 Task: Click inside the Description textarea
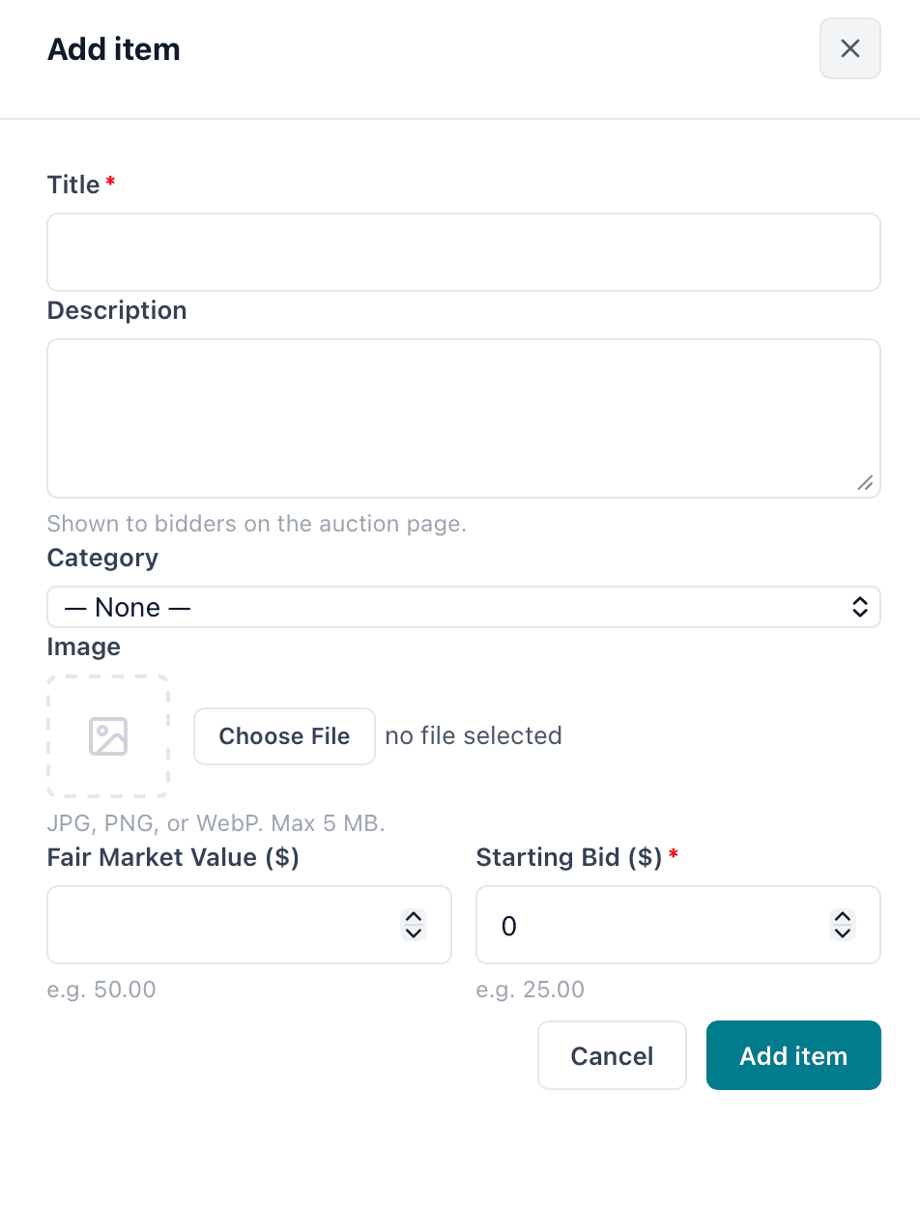pyautogui.click(x=464, y=417)
